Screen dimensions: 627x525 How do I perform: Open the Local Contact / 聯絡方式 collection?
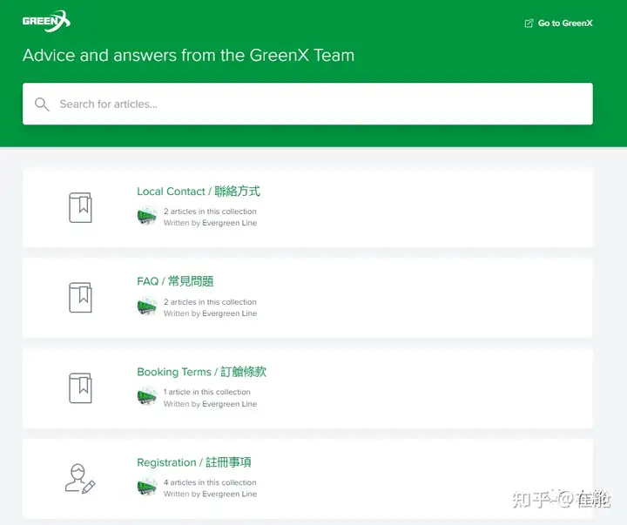[199, 192]
